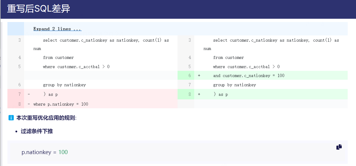This screenshot has height=166, width=356.
Task: Click the 重写后SQL差异 page header
Action: [39, 9]
